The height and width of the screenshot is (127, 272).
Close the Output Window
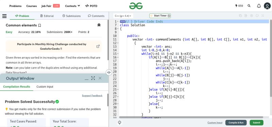[x=100, y=78]
